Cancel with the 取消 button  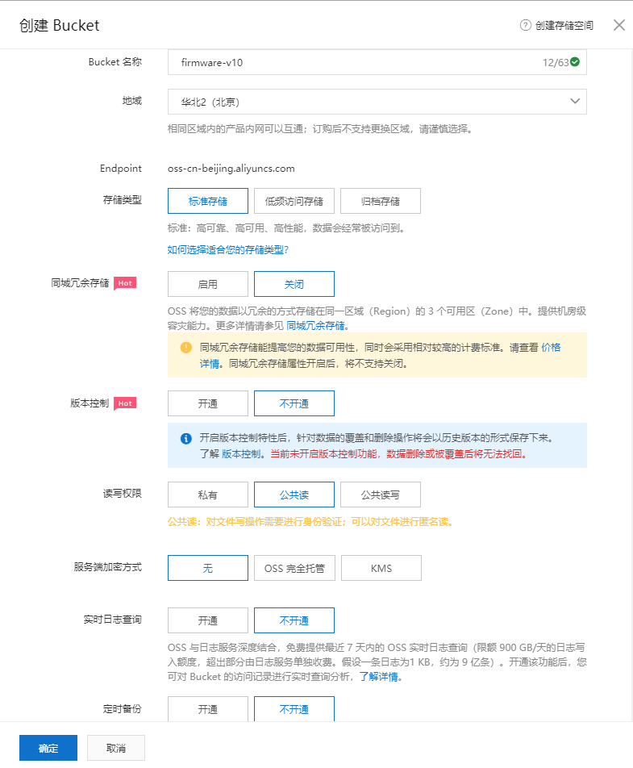pyautogui.click(x=116, y=748)
